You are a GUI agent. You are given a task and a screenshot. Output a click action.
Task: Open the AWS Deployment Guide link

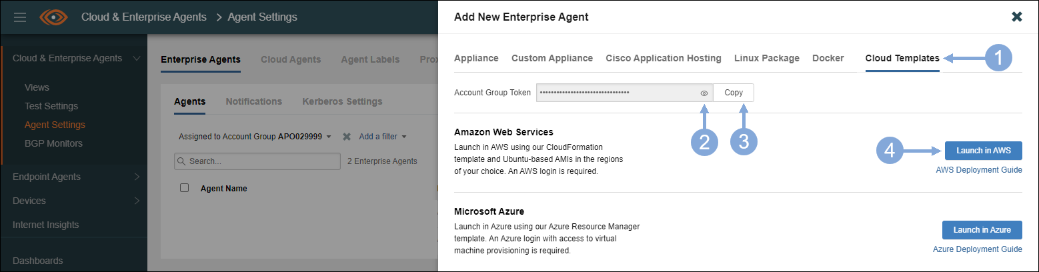coord(979,170)
